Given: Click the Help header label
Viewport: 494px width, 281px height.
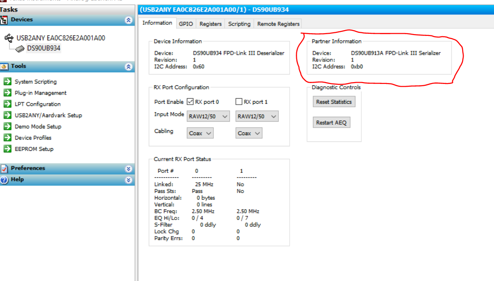Looking at the screenshot, I should click(x=17, y=179).
